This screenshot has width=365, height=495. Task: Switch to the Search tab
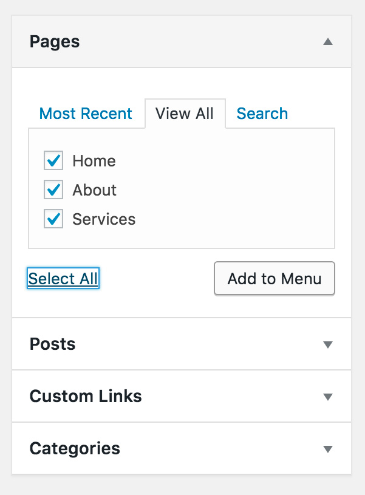262,114
